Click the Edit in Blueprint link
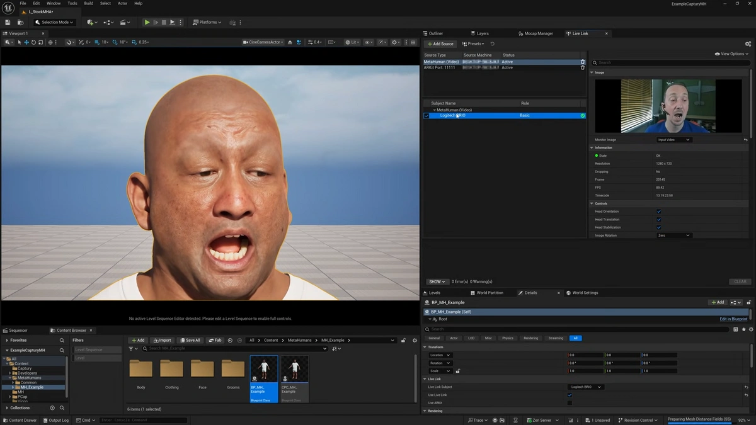Screen dimensions: 756x425 point(733,319)
